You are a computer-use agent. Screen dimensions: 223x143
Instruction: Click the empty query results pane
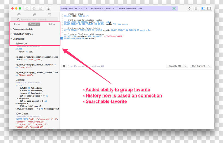[x=137, y=99]
